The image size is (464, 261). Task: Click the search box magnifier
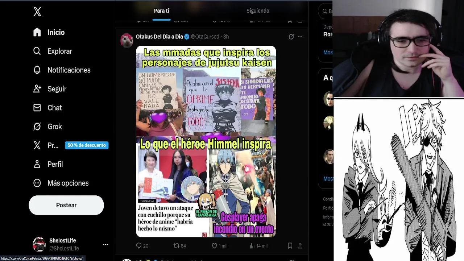point(325,11)
